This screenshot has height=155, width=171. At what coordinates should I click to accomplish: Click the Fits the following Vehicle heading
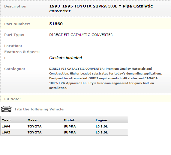pos(39,109)
